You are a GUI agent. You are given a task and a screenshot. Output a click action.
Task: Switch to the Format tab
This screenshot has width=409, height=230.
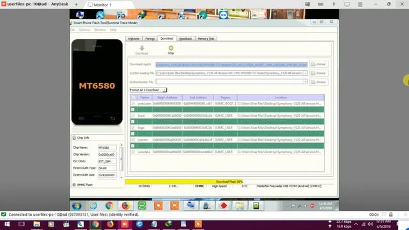pos(150,38)
